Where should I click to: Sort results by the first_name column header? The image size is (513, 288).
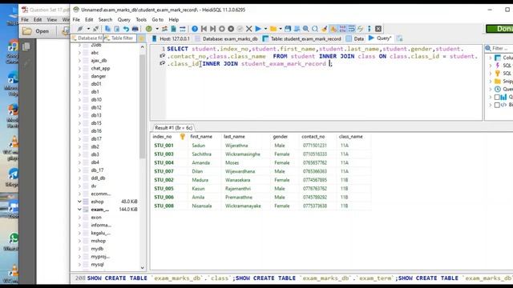pyautogui.click(x=201, y=137)
